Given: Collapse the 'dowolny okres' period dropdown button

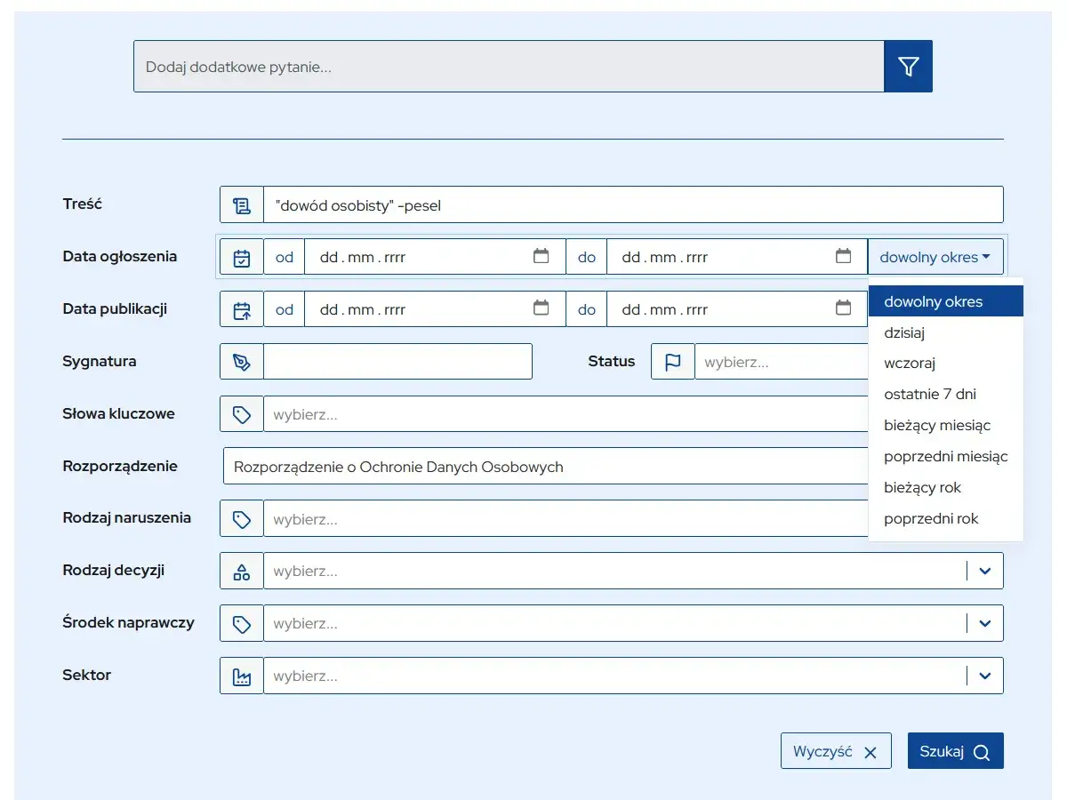Looking at the screenshot, I should [x=935, y=257].
